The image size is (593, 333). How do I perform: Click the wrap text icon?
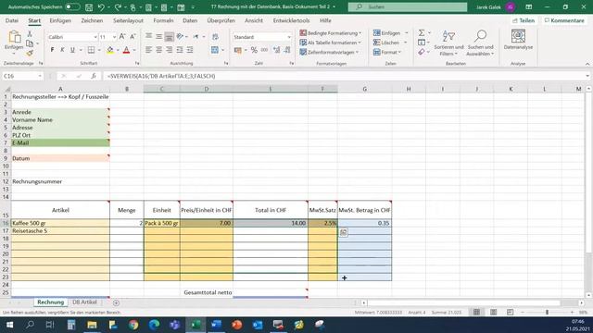coord(215,37)
